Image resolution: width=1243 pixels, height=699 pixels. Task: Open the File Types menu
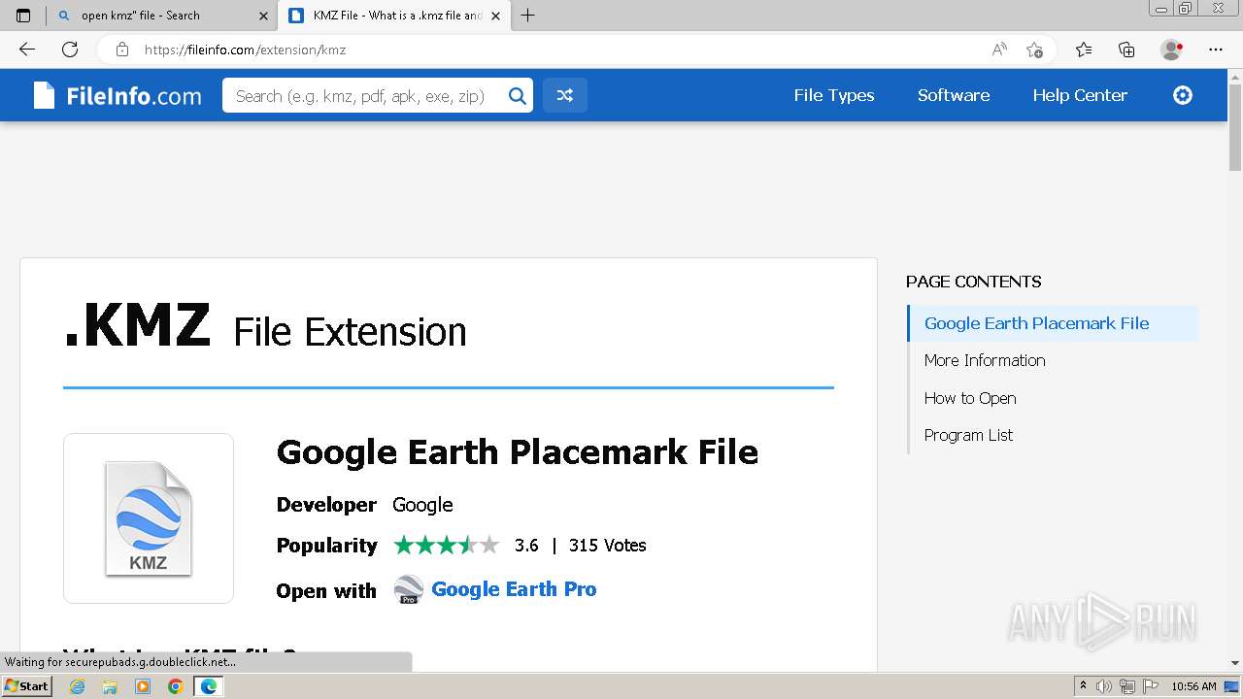[x=834, y=95]
